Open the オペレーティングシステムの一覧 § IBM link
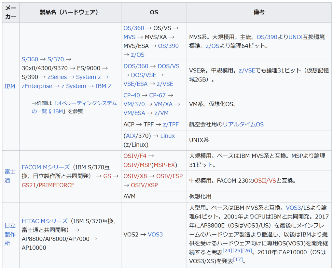 [75, 107]
